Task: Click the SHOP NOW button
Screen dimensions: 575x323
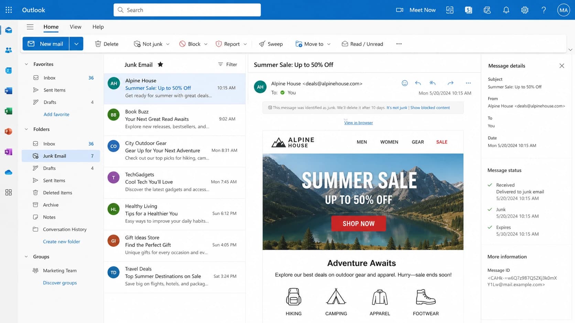Action: point(358,223)
